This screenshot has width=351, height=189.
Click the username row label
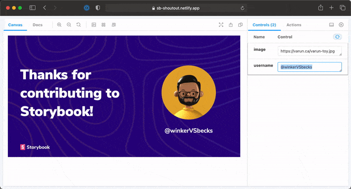pyautogui.click(x=263, y=66)
